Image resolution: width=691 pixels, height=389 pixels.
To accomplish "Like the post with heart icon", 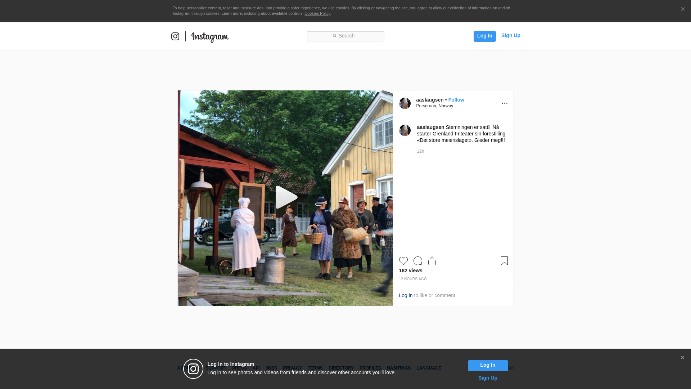I will pos(403,261).
